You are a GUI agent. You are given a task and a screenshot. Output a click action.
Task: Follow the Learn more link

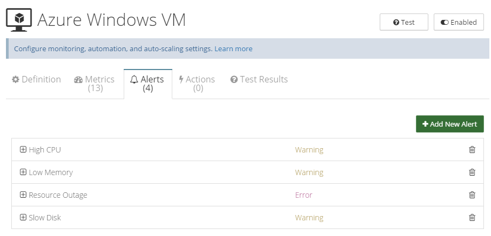coord(233,48)
